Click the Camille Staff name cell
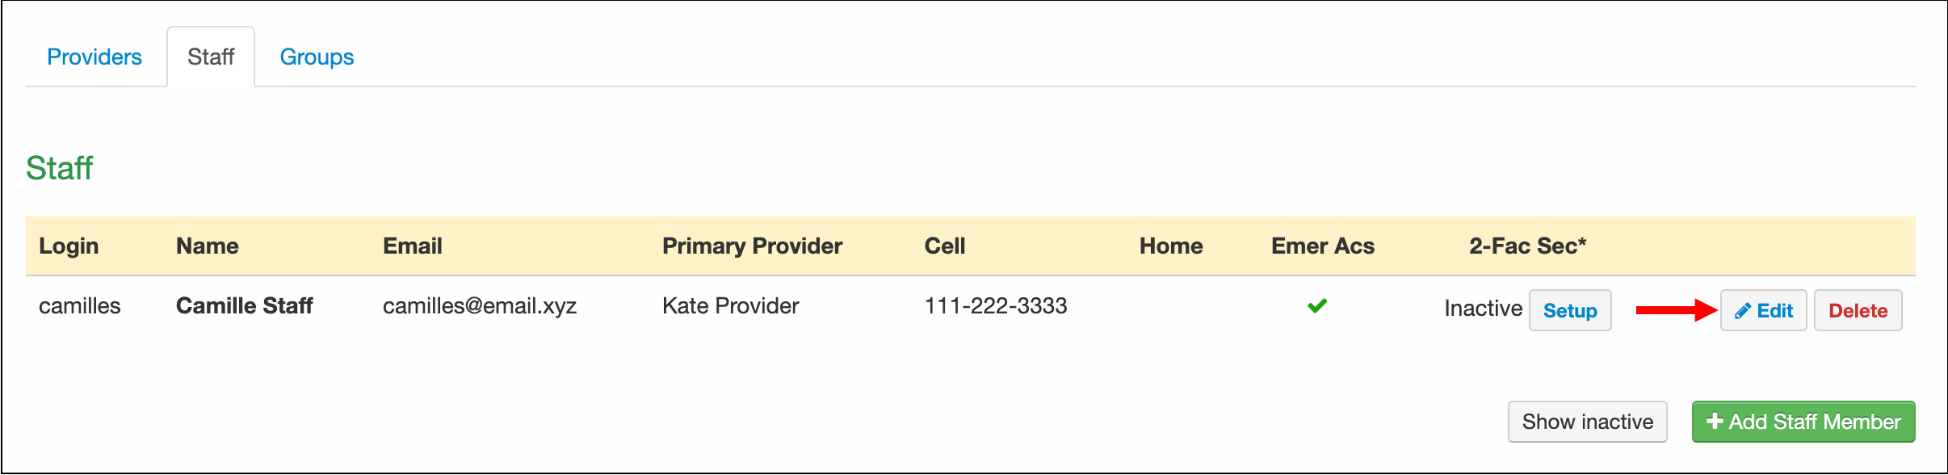 click(x=244, y=305)
